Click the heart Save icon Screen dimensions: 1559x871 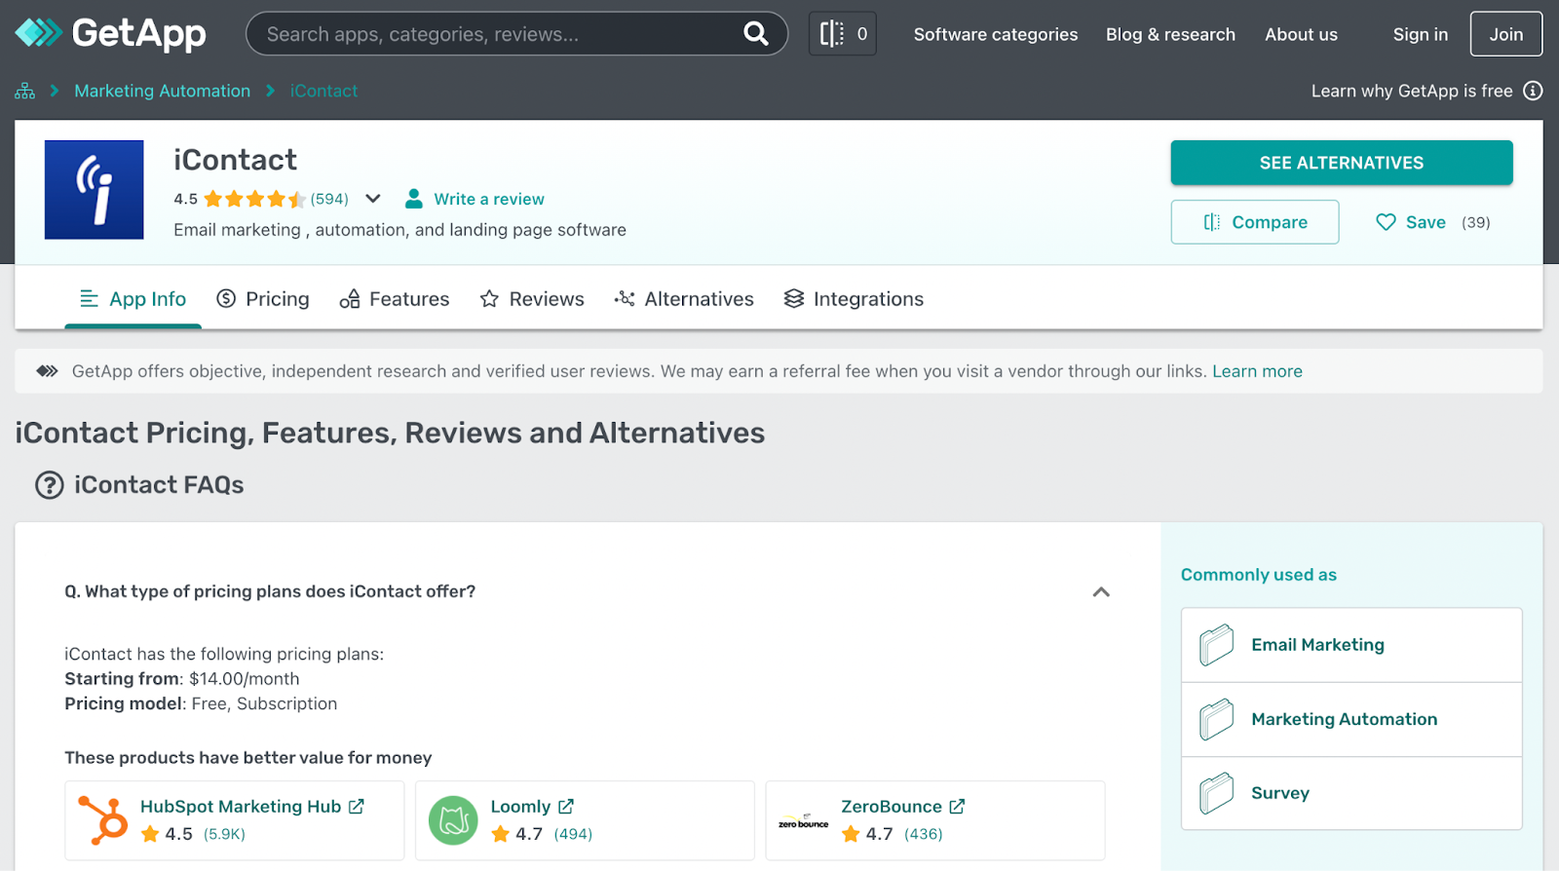(x=1386, y=222)
